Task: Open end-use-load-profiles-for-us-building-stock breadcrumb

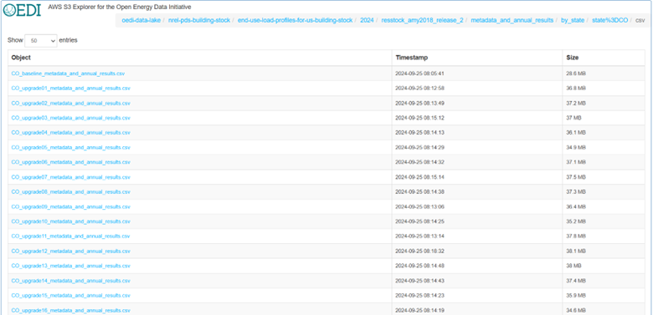Action: [x=296, y=20]
